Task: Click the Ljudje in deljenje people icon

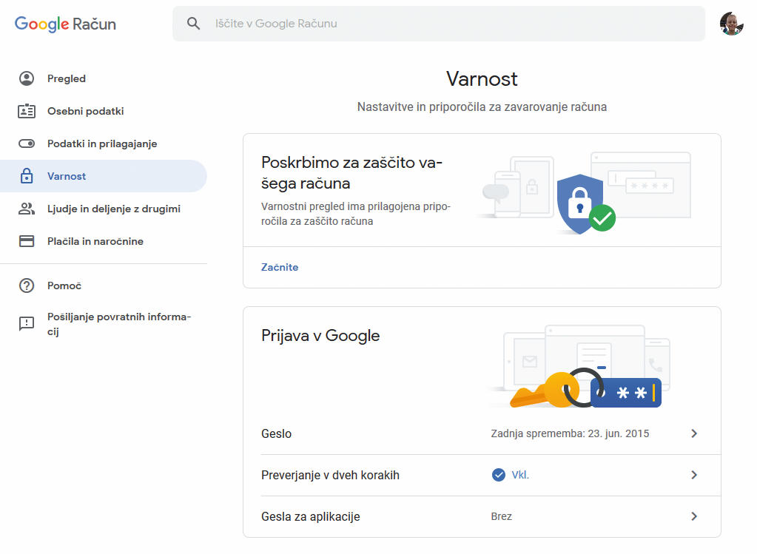Action: point(27,209)
